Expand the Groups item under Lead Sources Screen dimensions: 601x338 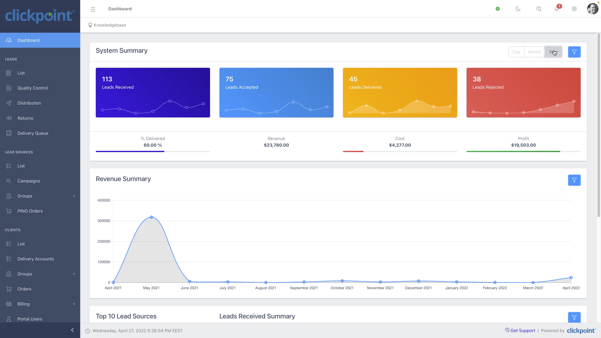click(x=74, y=196)
